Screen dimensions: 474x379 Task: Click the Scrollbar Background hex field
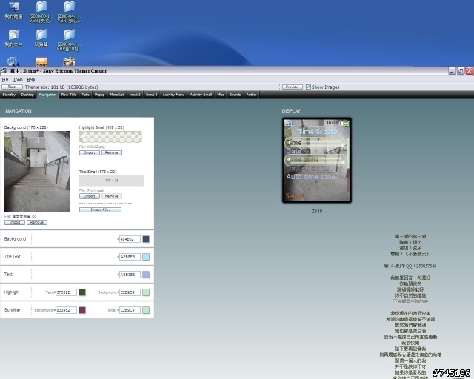[66, 310]
